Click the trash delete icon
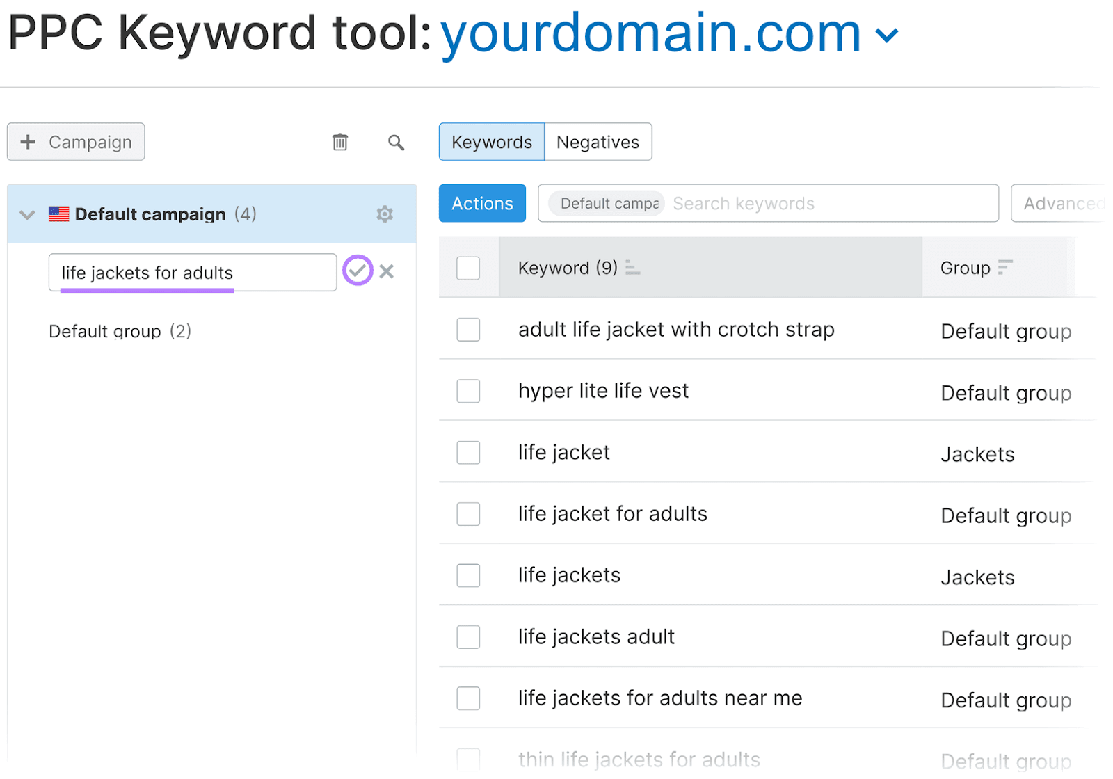Viewport: 1113px width, 779px height. pyautogui.click(x=339, y=142)
